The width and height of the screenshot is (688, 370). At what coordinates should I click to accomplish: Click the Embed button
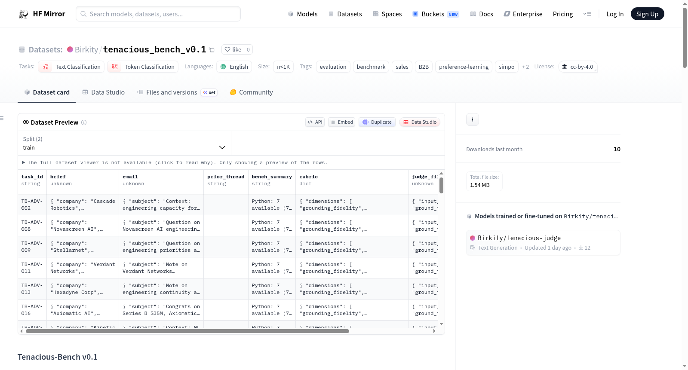(x=342, y=122)
